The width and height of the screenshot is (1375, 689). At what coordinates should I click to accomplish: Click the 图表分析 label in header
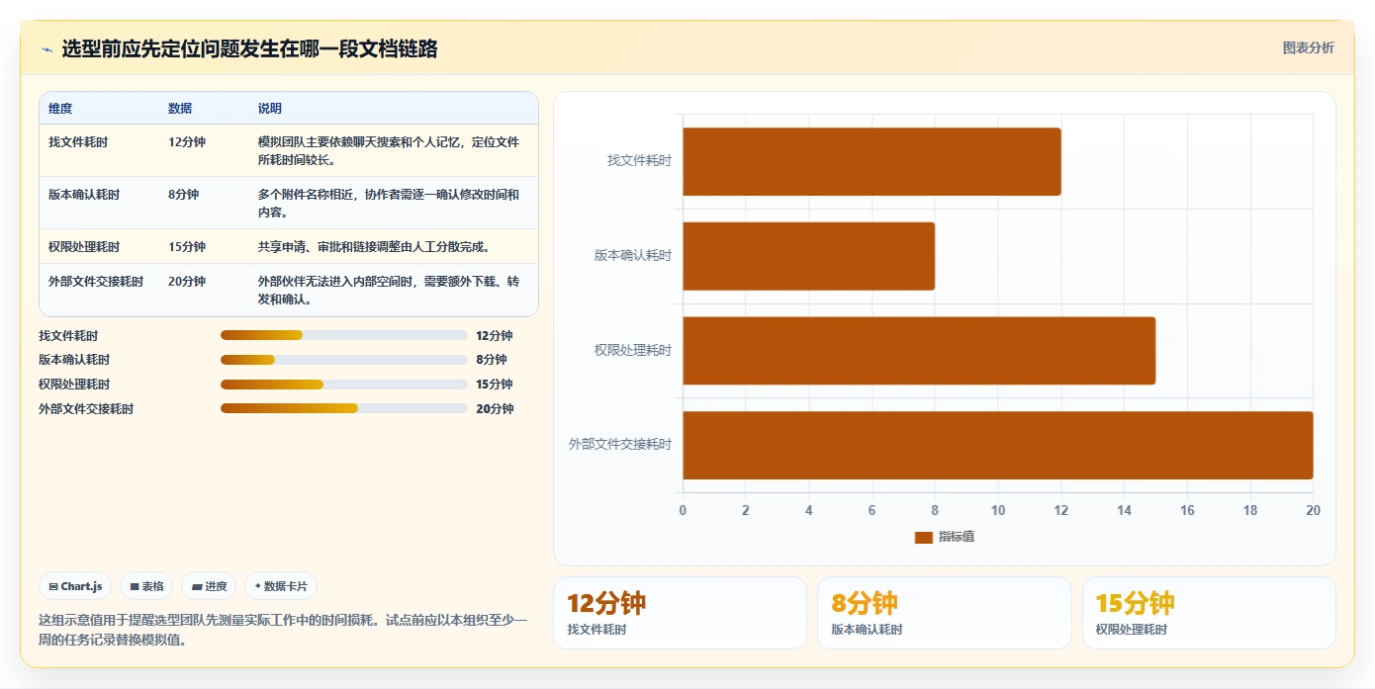[x=1308, y=47]
